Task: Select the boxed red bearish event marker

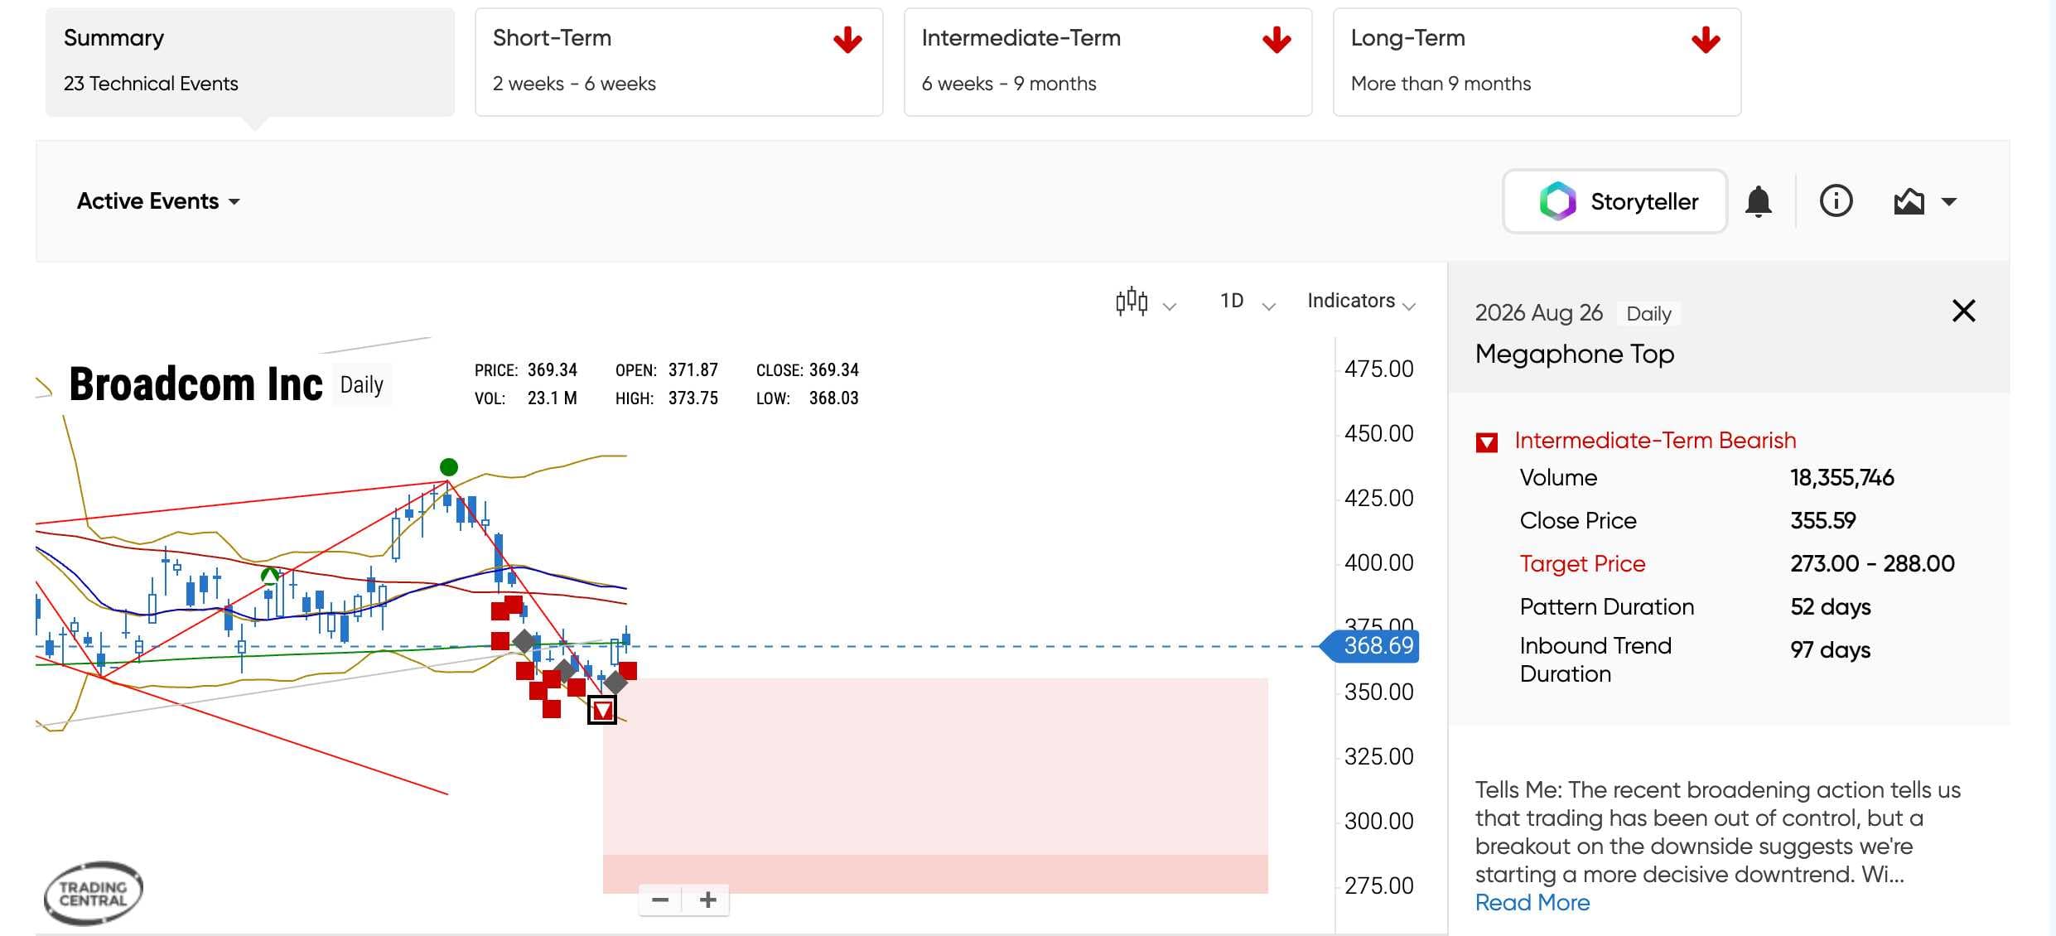Action: (x=602, y=710)
